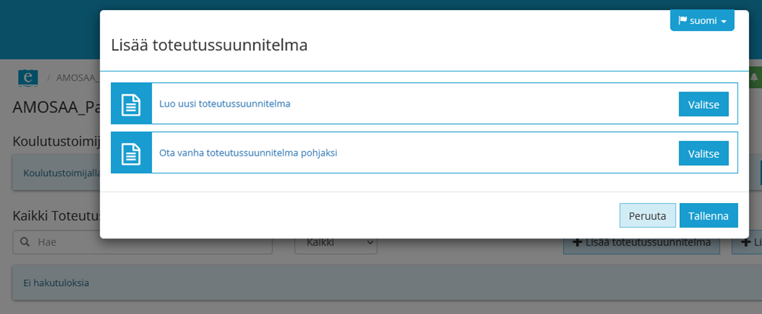Click the Lisää toteutussuunnitelma button behind the dialog
Viewport: 762px width, 314px height.
(x=642, y=243)
